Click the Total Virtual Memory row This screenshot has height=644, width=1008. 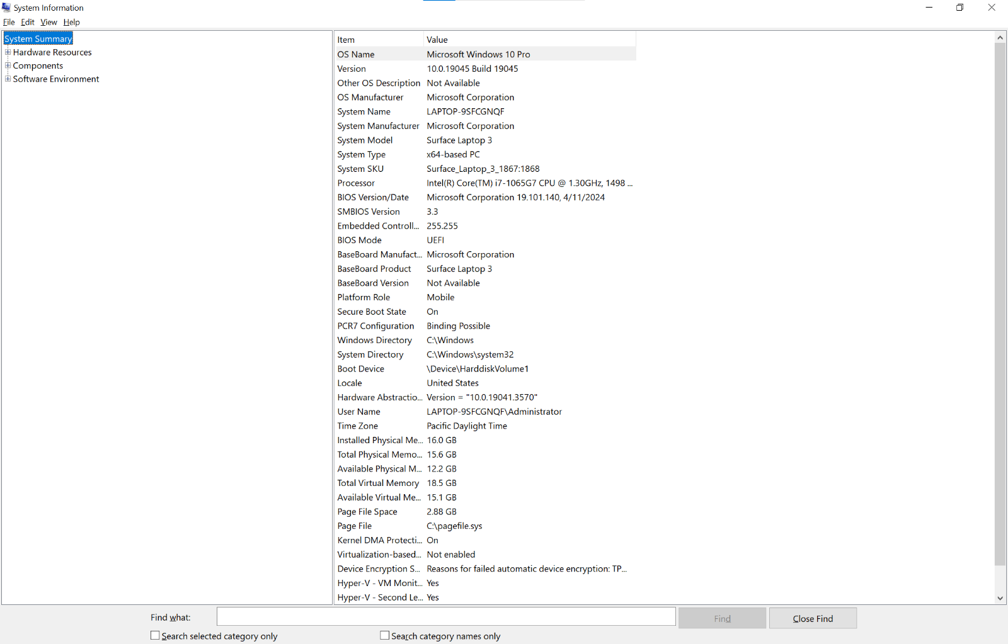[485, 483]
